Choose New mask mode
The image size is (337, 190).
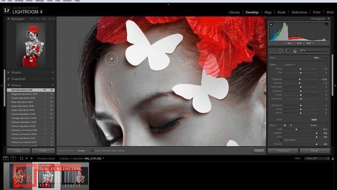point(316,58)
